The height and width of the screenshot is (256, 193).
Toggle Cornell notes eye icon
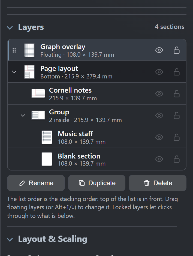(x=159, y=94)
